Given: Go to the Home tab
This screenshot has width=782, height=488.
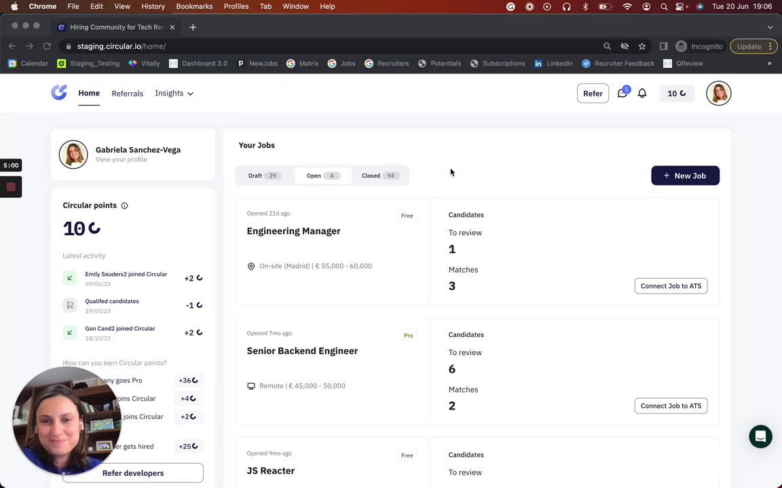Looking at the screenshot, I should (89, 93).
